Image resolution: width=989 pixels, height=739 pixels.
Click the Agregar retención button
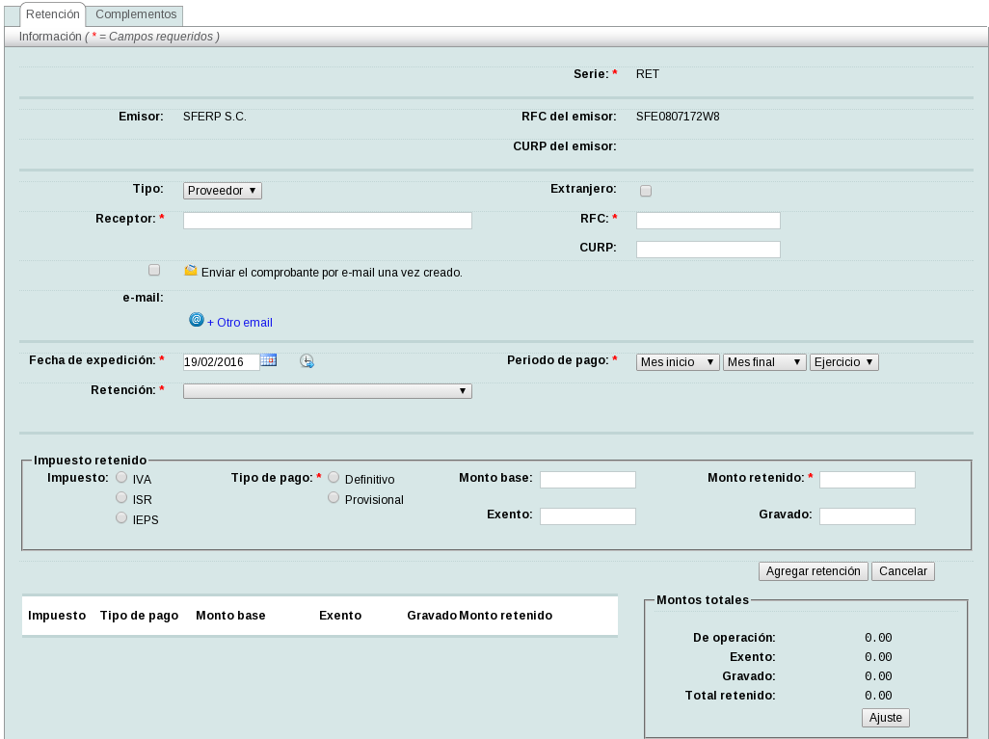point(813,571)
